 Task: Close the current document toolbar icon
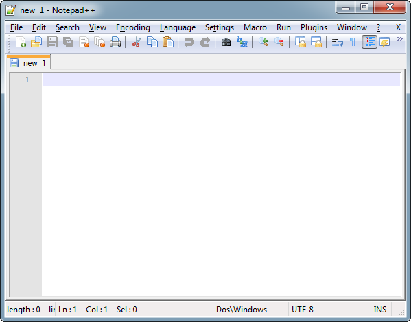(84, 42)
